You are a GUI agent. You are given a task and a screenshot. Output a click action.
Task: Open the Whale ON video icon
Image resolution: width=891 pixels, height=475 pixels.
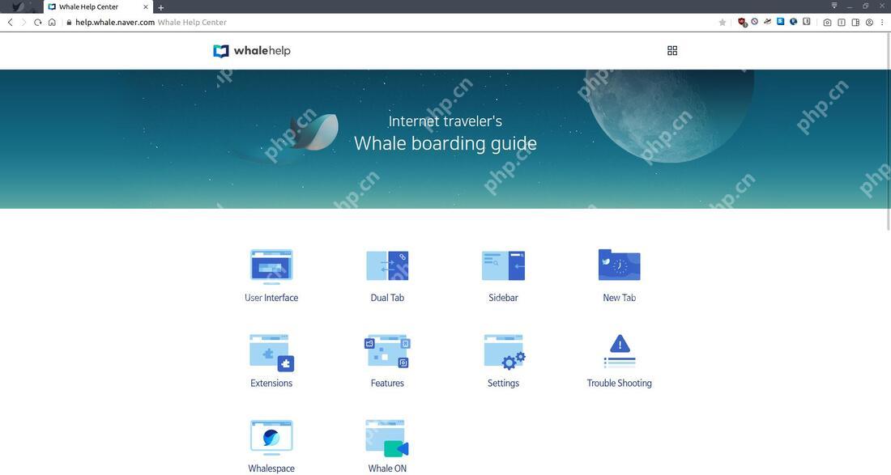387,438
